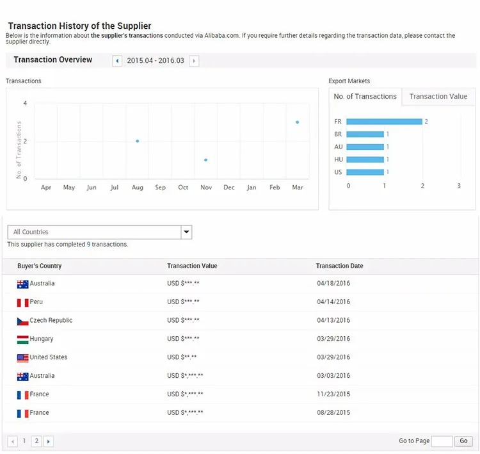Open the All Countries dropdown
The width and height of the screenshot is (480, 454).
coord(93,232)
